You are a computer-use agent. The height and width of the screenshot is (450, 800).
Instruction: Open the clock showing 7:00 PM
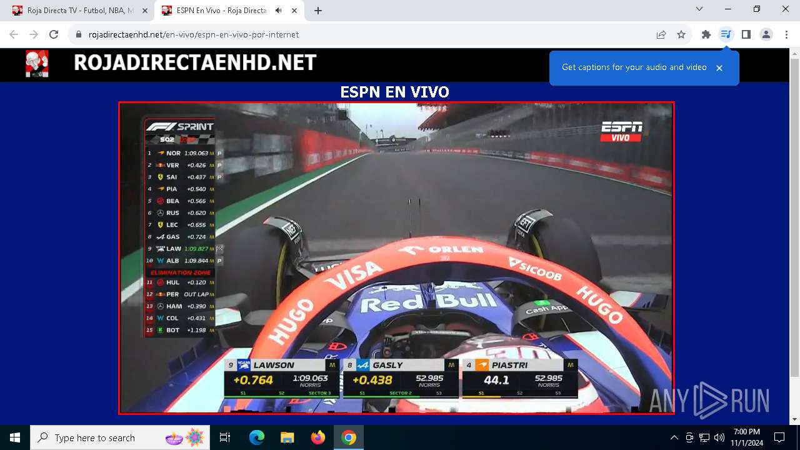click(x=747, y=437)
